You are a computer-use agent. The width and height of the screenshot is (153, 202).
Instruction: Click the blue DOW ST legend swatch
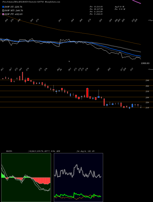point(3,7)
